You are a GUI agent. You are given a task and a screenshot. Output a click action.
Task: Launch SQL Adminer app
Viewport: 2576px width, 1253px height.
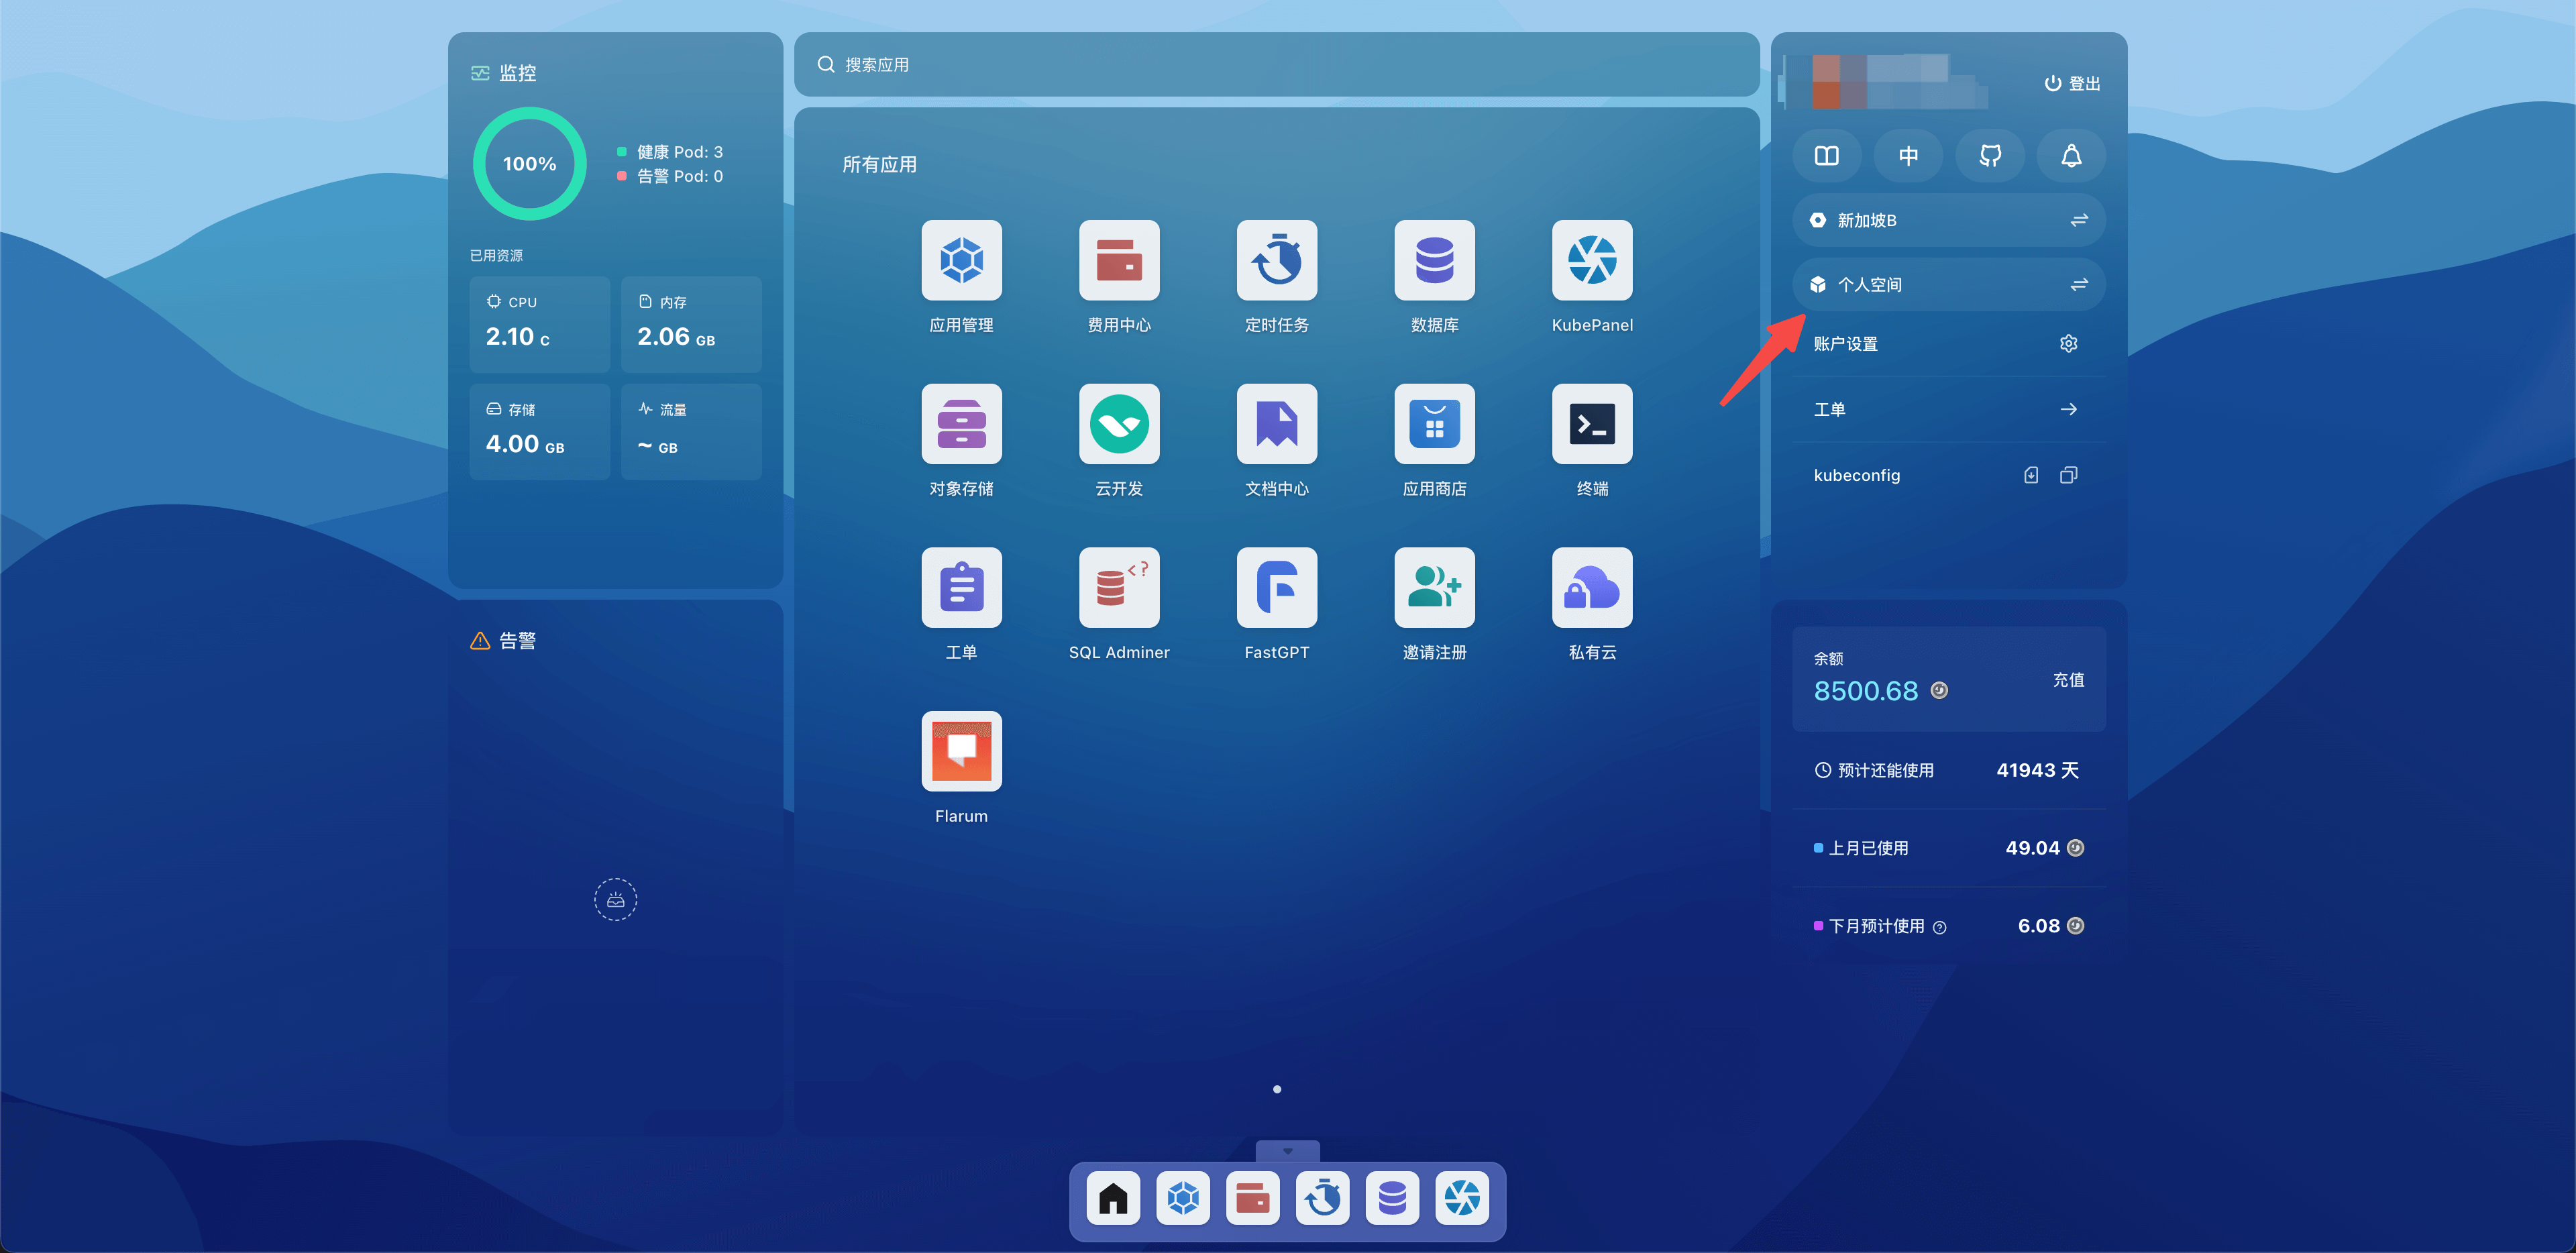pyautogui.click(x=1119, y=588)
